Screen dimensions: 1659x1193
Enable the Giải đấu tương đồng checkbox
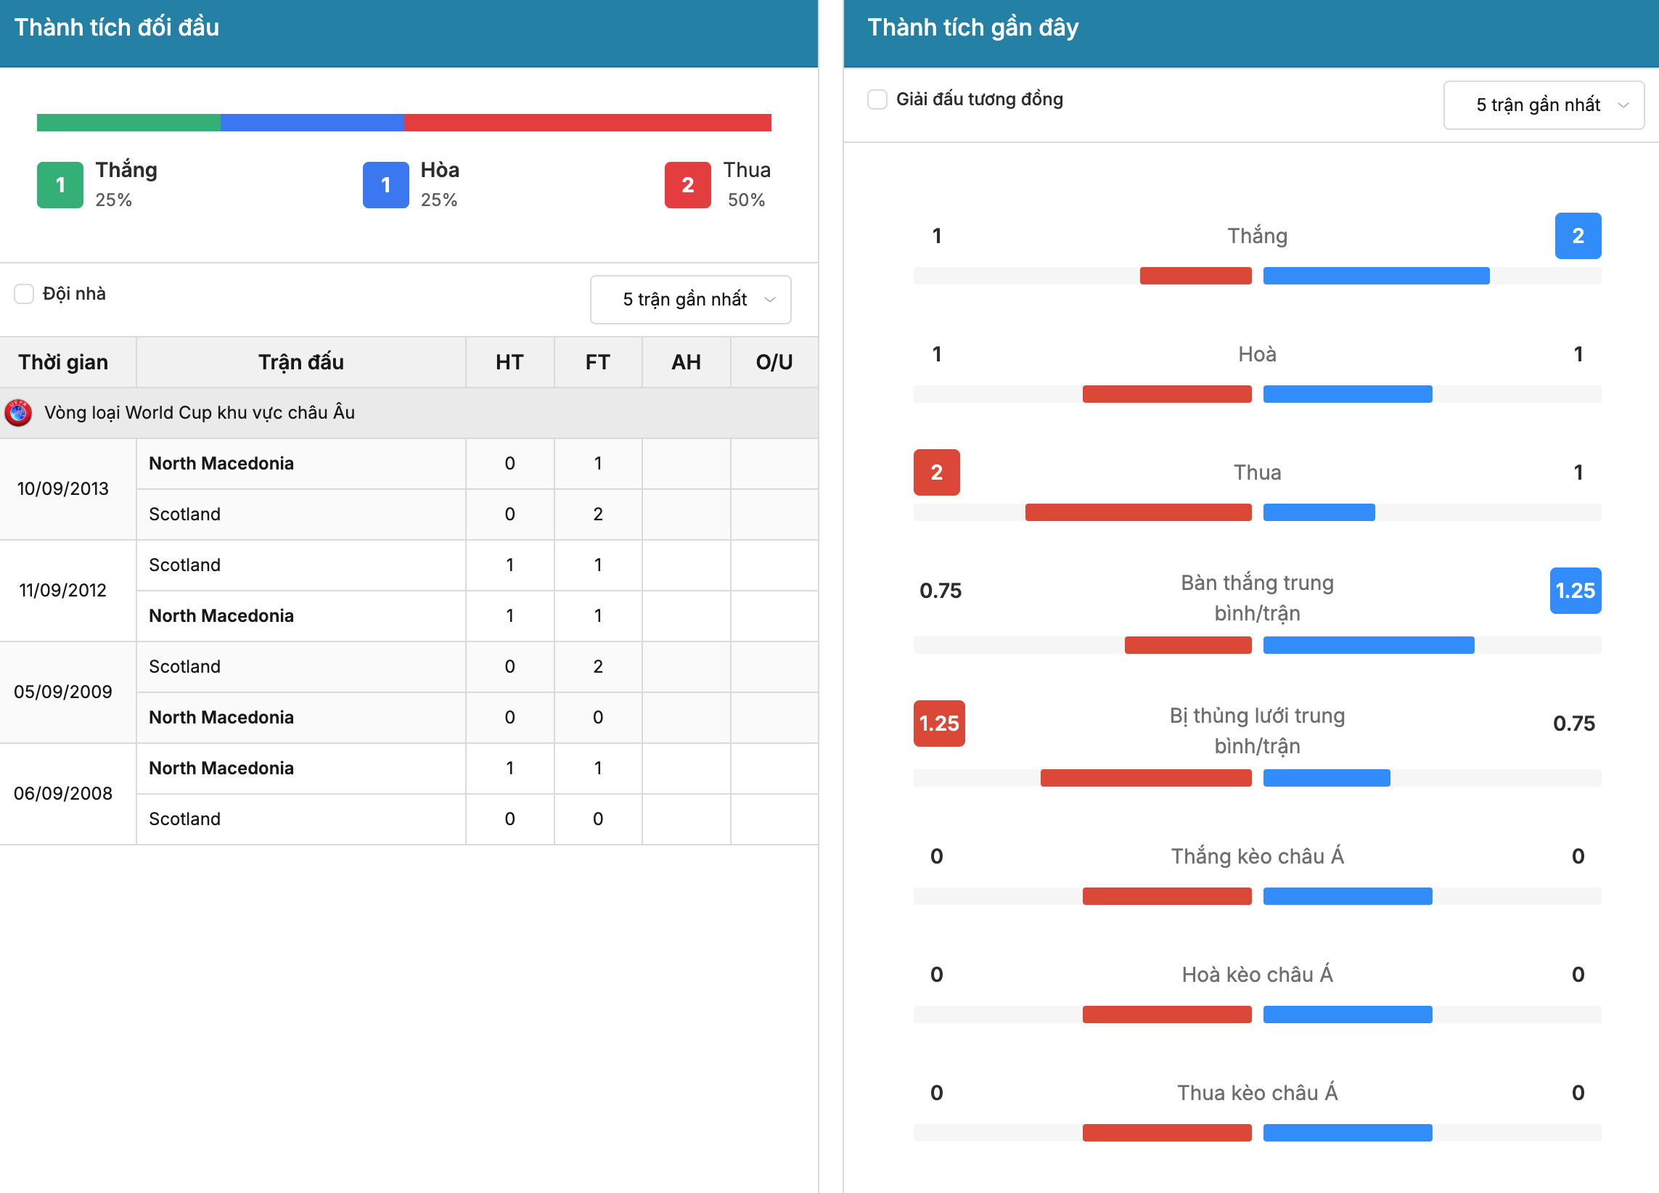877,99
